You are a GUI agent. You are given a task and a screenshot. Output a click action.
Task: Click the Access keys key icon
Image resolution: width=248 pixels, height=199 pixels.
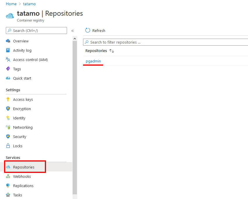[x=8, y=99]
